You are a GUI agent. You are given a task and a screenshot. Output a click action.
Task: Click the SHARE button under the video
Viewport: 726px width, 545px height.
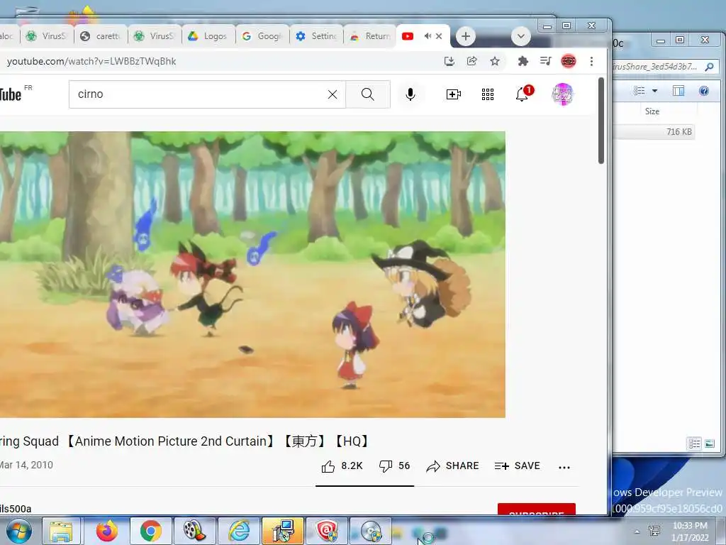452,466
